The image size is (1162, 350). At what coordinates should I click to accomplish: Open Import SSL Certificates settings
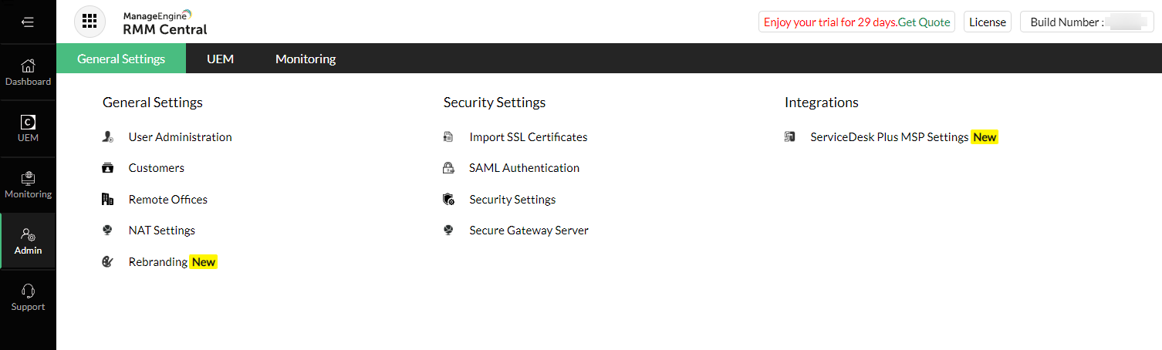[528, 137]
